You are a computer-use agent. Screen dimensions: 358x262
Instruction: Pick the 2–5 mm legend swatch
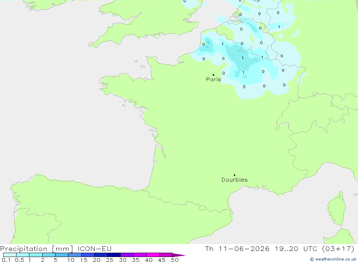tap(49, 255)
